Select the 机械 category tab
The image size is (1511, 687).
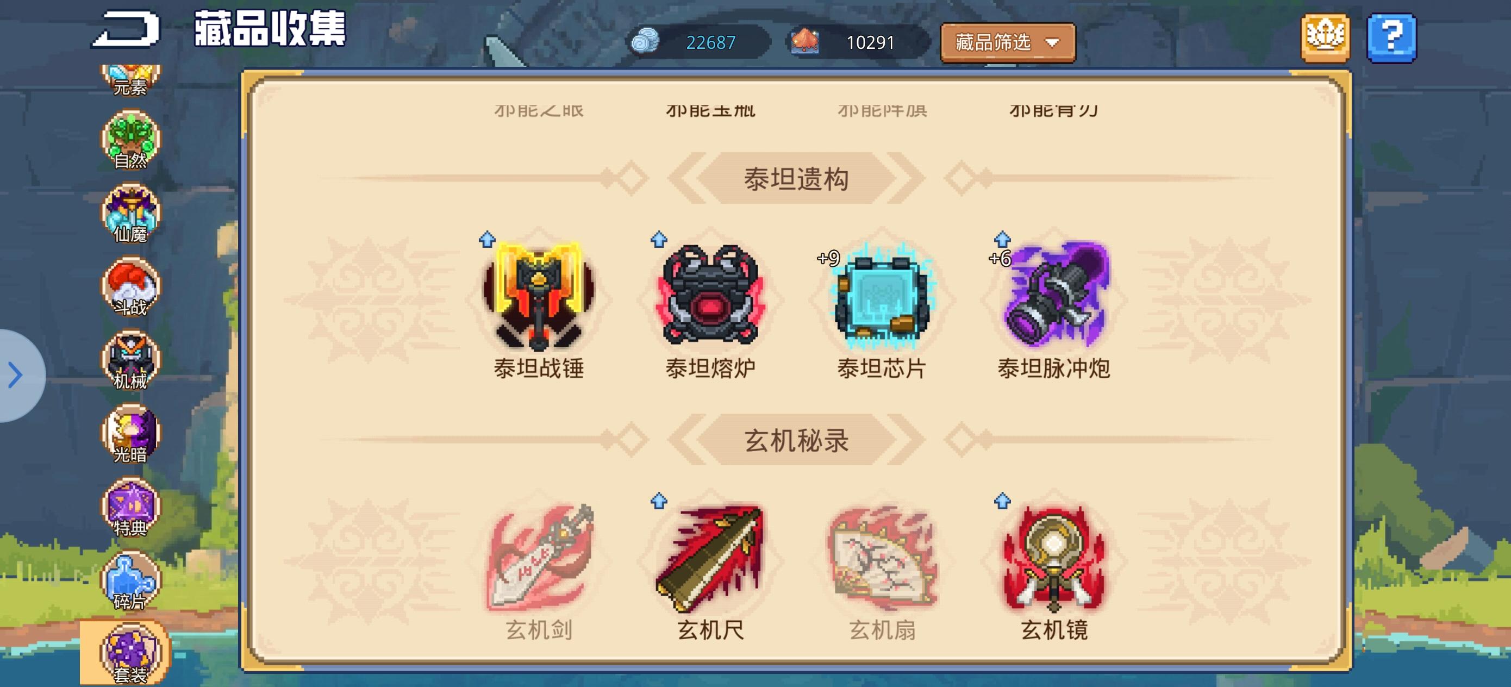(131, 361)
